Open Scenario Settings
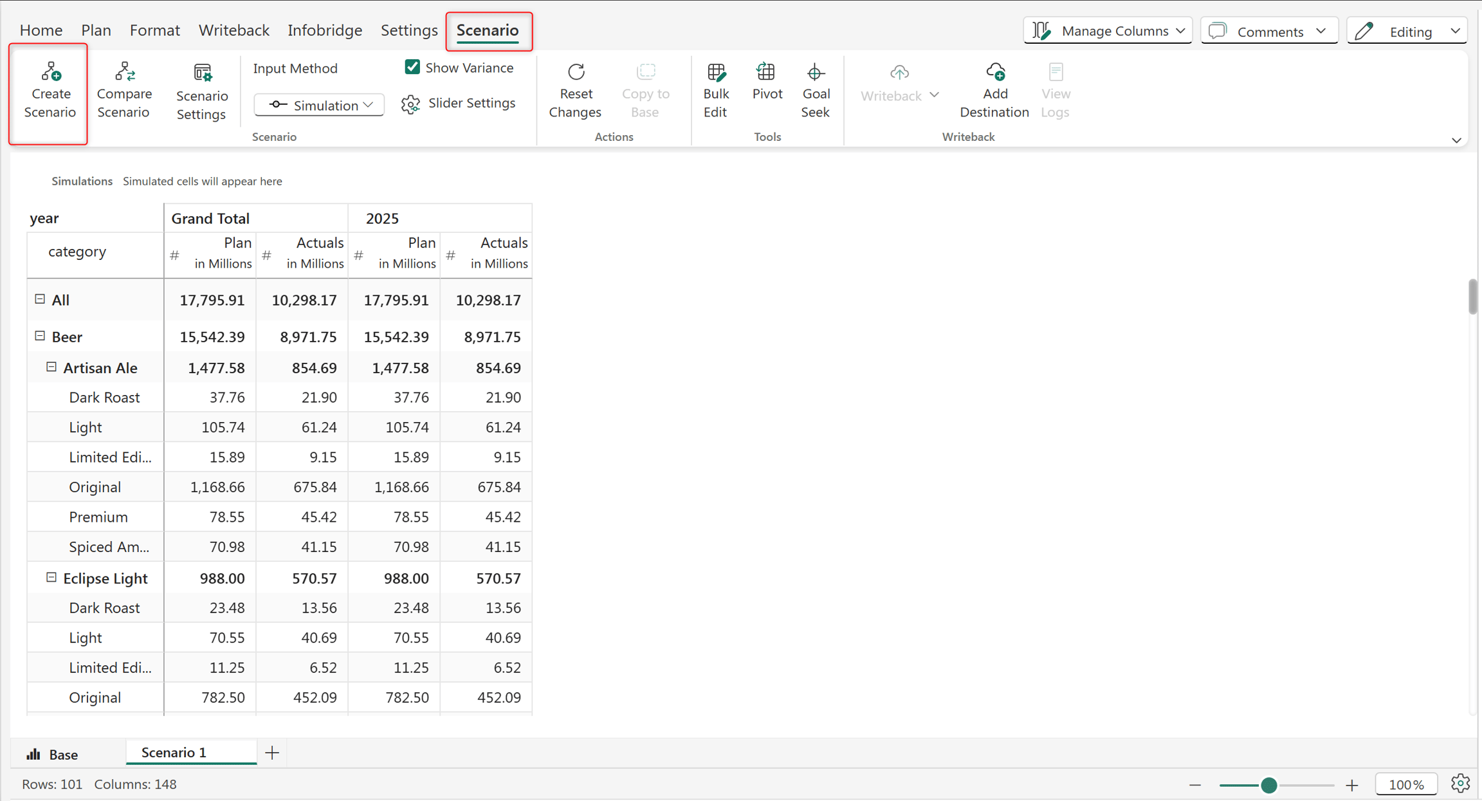Image resolution: width=1482 pixels, height=801 pixels. [x=201, y=92]
